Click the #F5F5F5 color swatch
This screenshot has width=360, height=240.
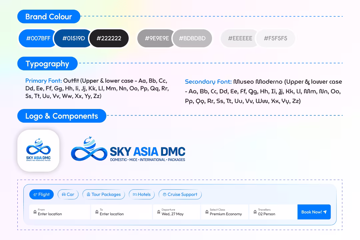click(275, 38)
